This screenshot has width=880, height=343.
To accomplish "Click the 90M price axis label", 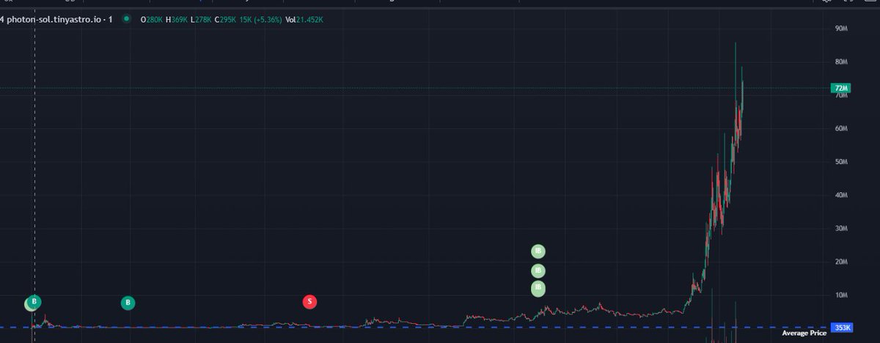I will click(x=841, y=29).
